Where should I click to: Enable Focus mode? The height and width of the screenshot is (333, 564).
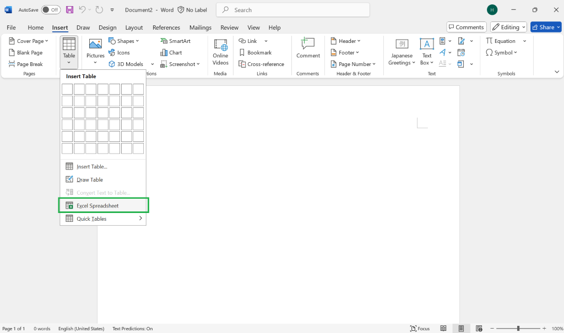tap(420, 329)
